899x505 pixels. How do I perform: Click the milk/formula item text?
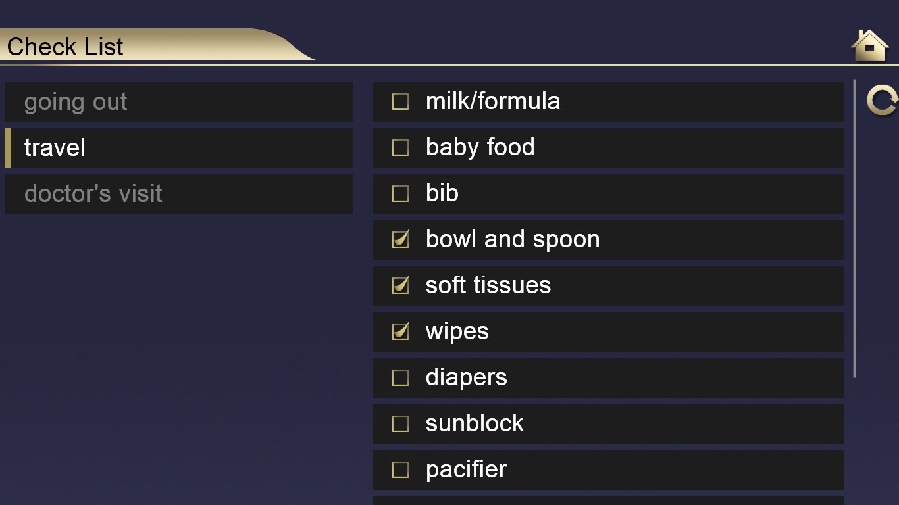point(492,101)
